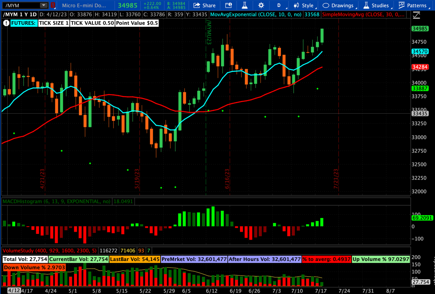Click the 33568 EMA value in header
This screenshot has width=435, height=294.
(312, 14)
